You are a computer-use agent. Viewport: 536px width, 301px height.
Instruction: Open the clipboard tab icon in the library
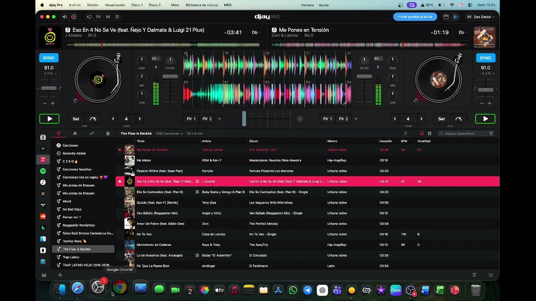(108, 133)
